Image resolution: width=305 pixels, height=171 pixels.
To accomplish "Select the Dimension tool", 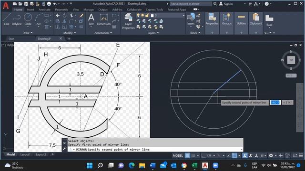I will click(104, 19).
